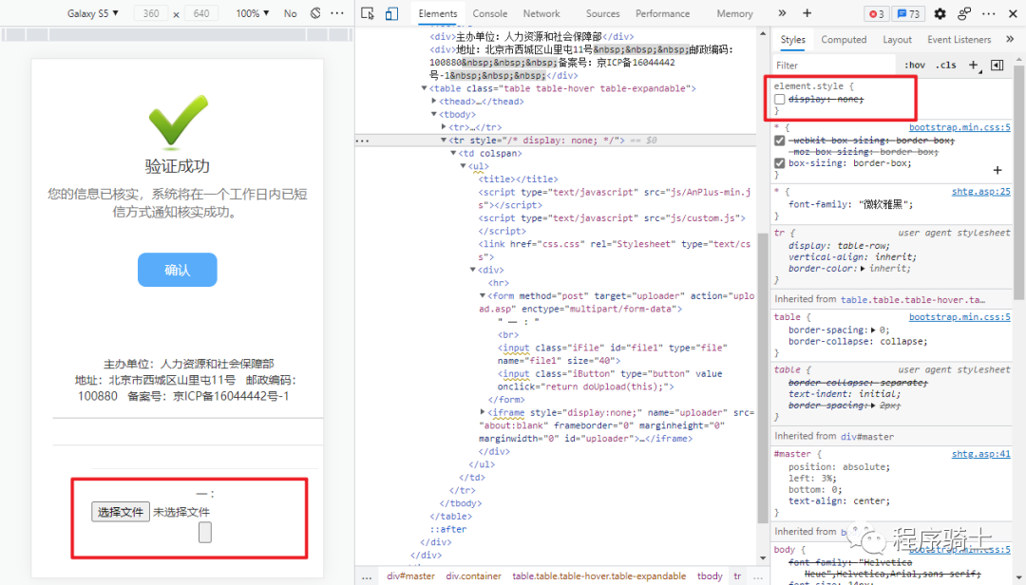1026x585 pixels.
Task: Click the blue 确认 button
Action: pos(178,270)
